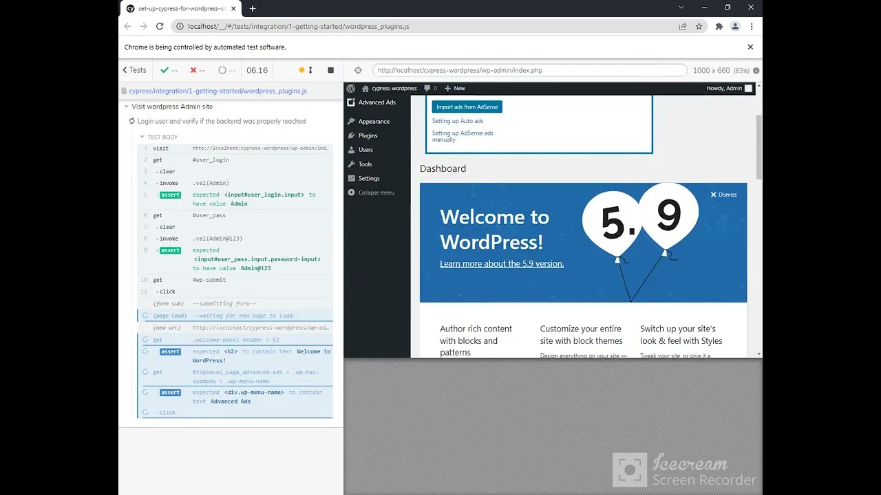The image size is (881, 495).
Task: Select the visit command row
Action: pyautogui.click(x=235, y=148)
